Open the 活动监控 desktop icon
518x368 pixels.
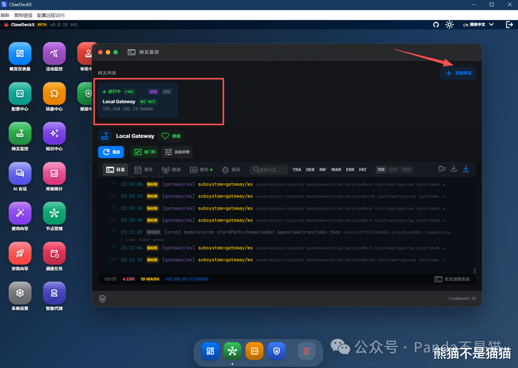tap(54, 54)
